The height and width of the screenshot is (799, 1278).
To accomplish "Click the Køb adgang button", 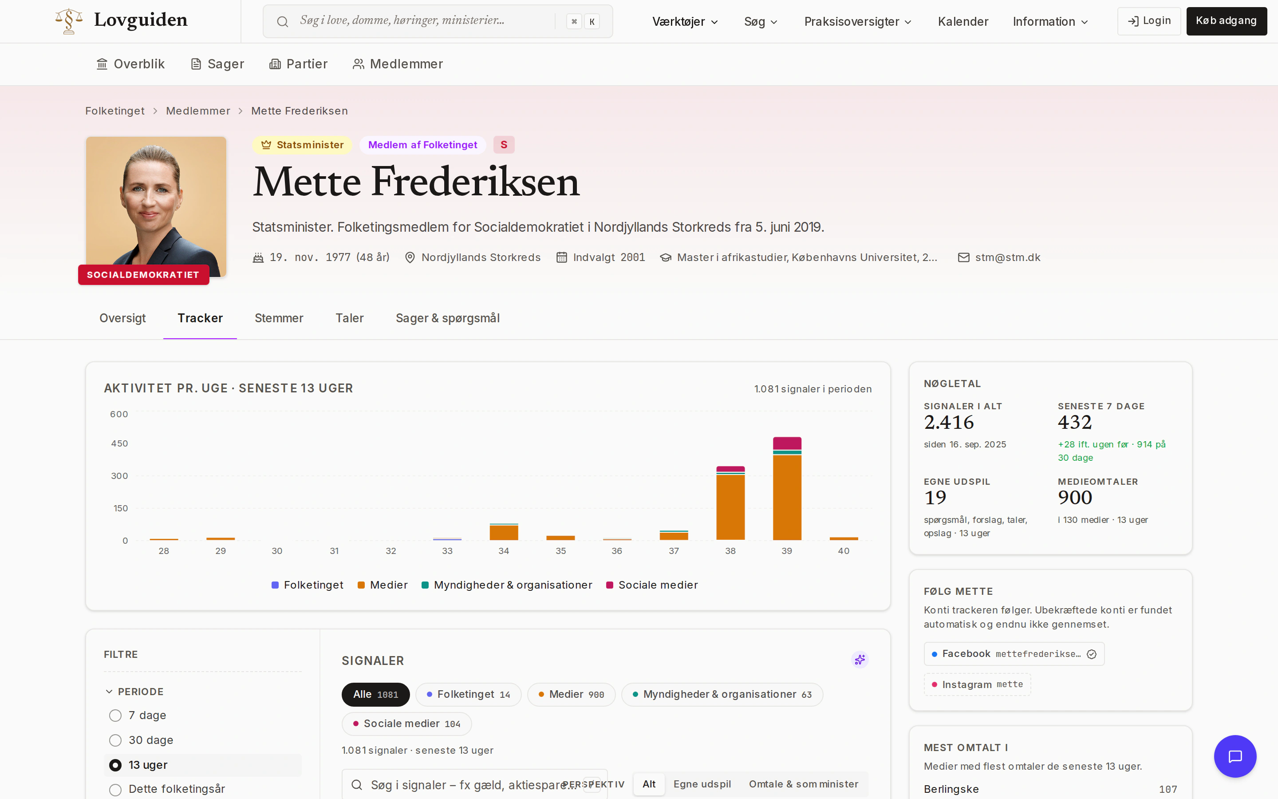I will (1226, 21).
